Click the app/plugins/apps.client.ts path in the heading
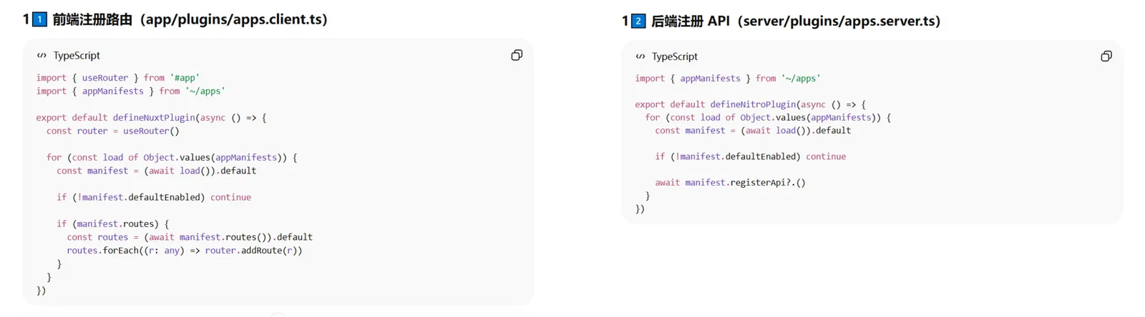The height and width of the screenshot is (317, 1145). click(x=234, y=19)
